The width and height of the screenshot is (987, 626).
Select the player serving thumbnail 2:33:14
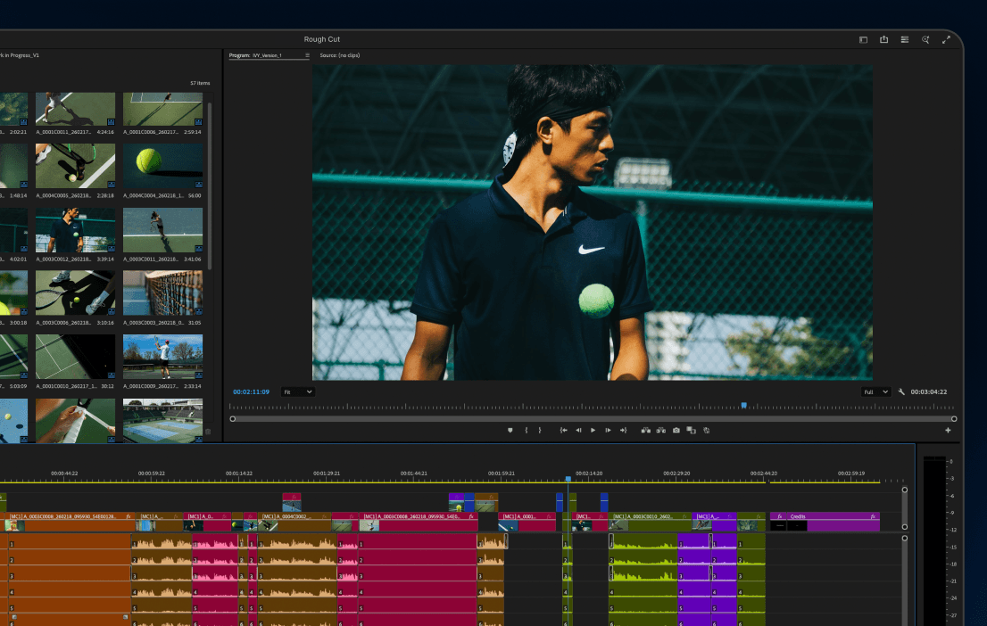[163, 357]
